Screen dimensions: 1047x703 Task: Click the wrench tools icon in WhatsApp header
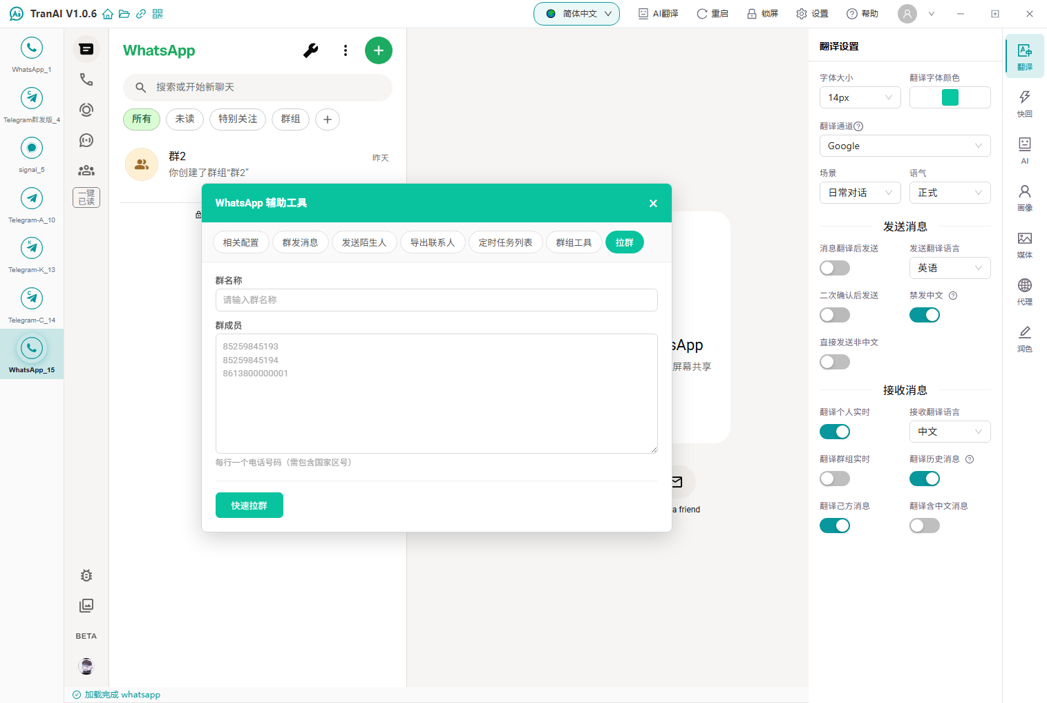311,50
